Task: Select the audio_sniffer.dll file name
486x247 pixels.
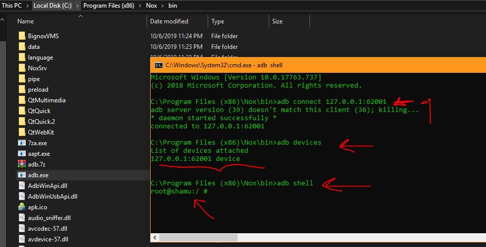Action: point(49,218)
